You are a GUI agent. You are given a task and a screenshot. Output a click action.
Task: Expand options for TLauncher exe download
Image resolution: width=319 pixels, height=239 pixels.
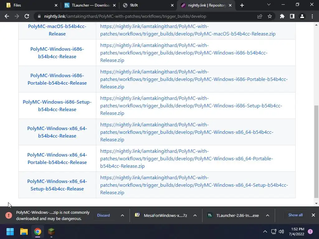click(x=268, y=215)
